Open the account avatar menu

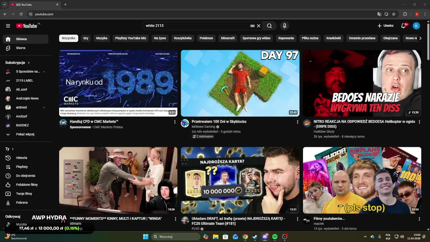coord(416,26)
